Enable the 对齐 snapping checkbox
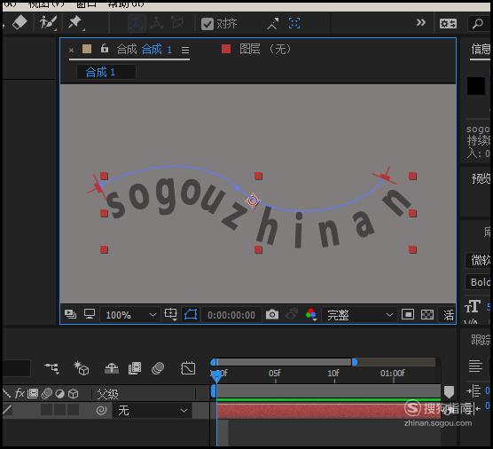 [207, 24]
